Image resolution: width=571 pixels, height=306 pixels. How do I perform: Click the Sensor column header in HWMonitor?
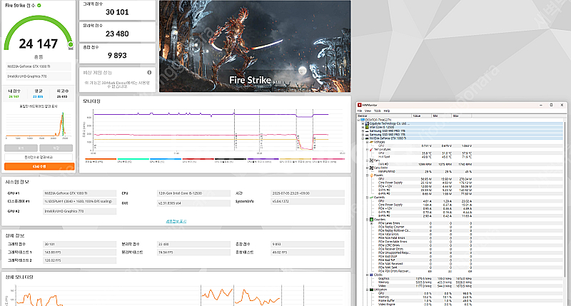pyautogui.click(x=384, y=116)
